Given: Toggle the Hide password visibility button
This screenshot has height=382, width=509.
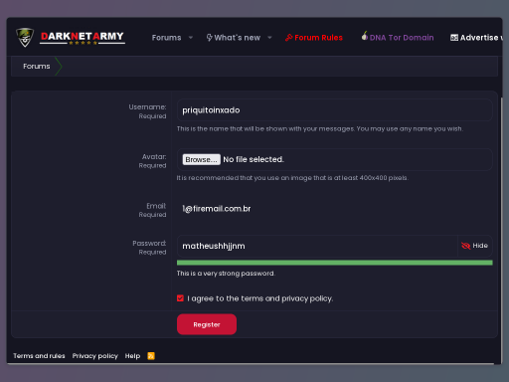Looking at the screenshot, I should point(475,246).
